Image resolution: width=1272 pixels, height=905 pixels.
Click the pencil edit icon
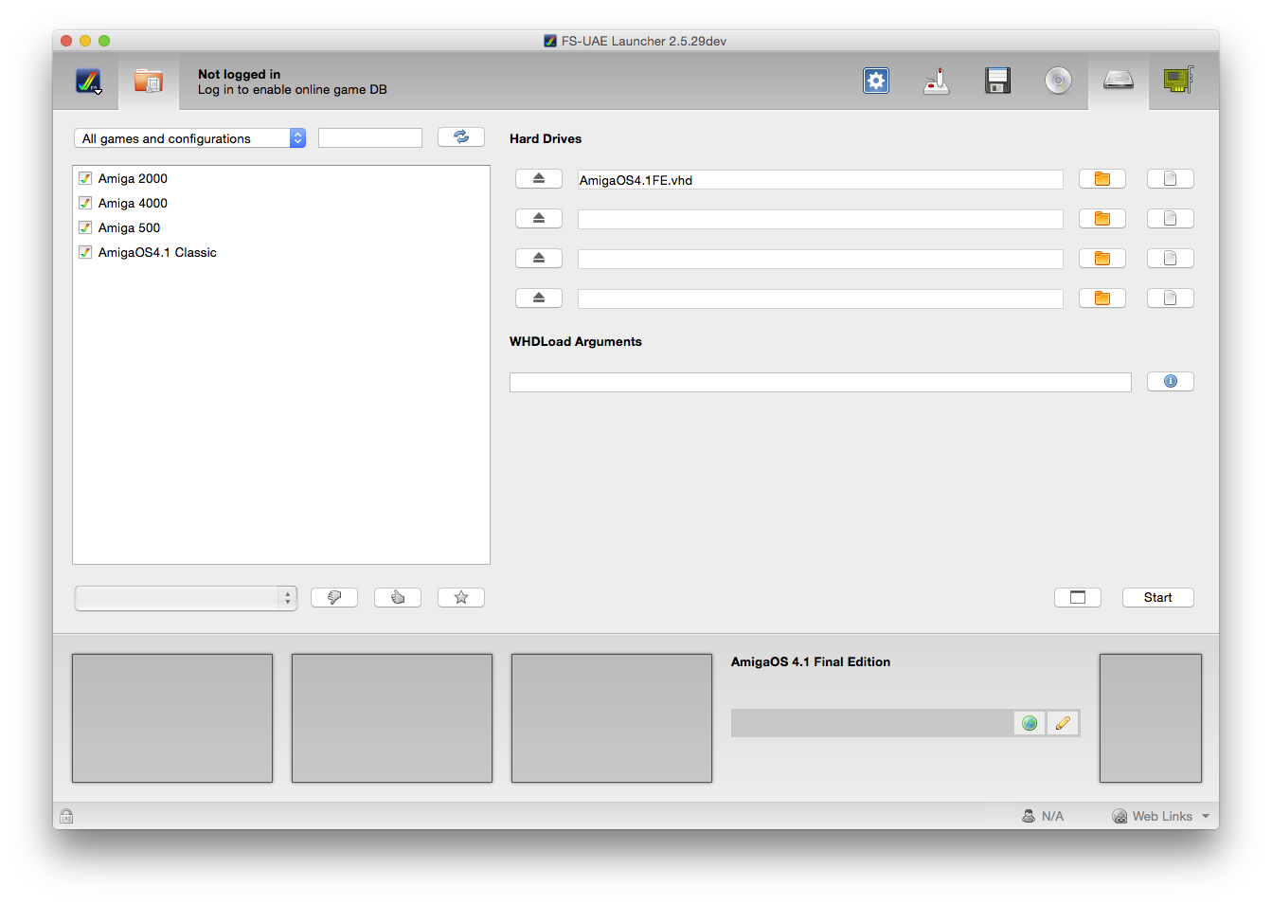point(1063,723)
